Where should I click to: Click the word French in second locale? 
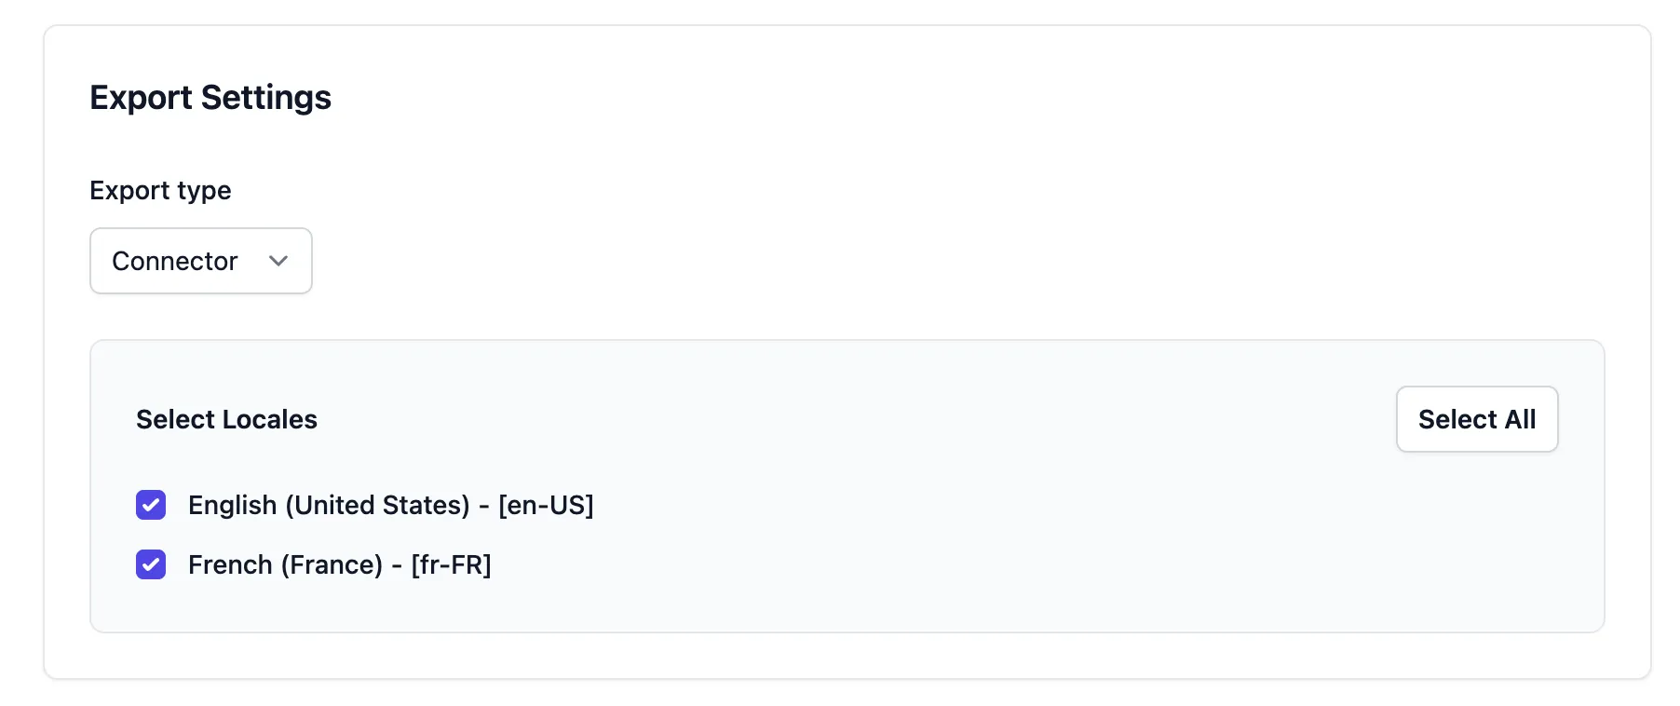[230, 564]
